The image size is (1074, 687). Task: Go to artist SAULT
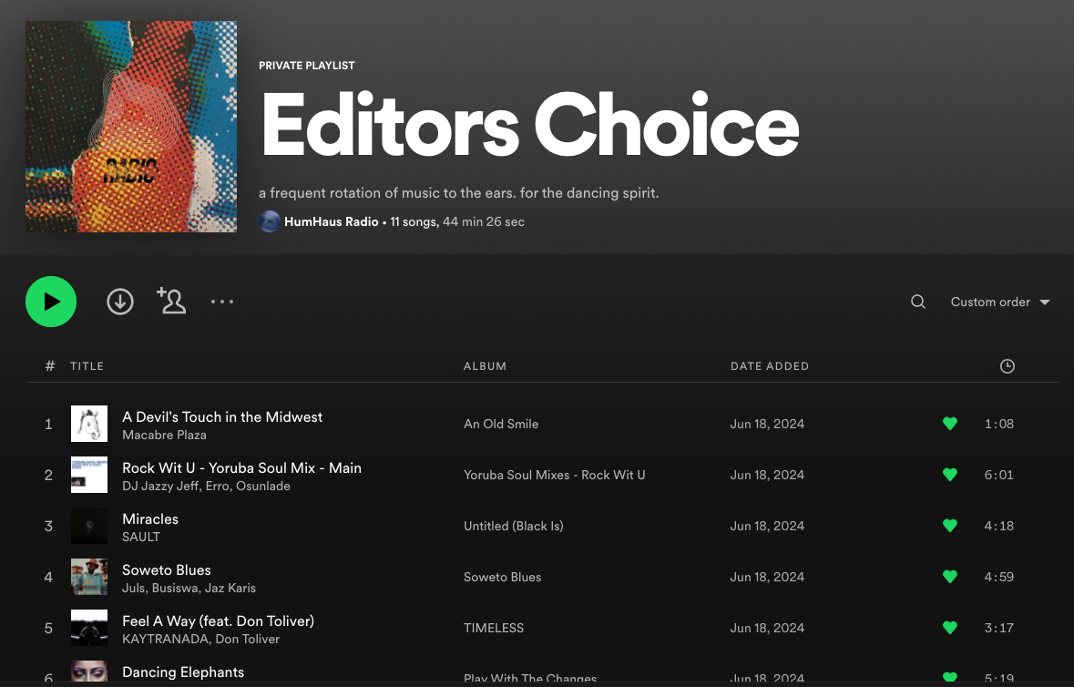pyautogui.click(x=141, y=538)
